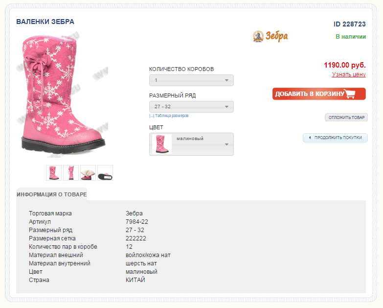
Task: Click the back arrow on Продолжить покупки
Action: [x=310, y=138]
